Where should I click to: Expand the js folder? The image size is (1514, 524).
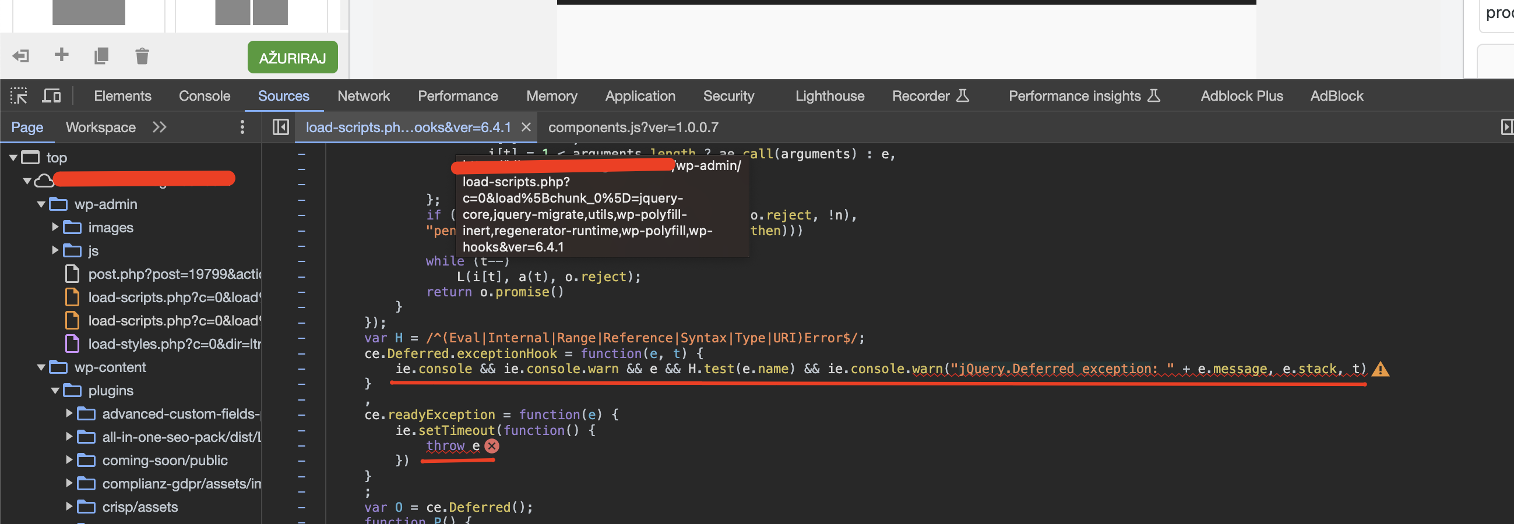click(x=55, y=251)
